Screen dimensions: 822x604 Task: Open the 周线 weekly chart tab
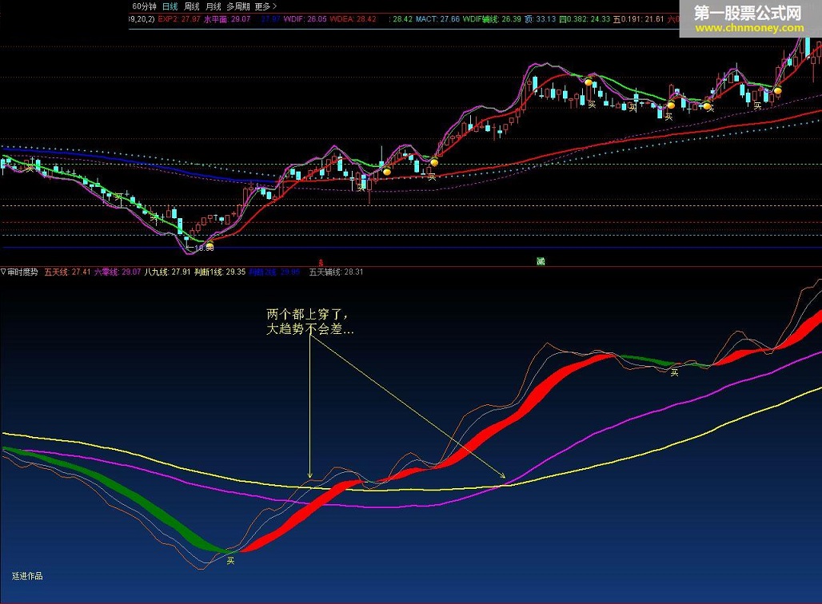[x=192, y=6]
